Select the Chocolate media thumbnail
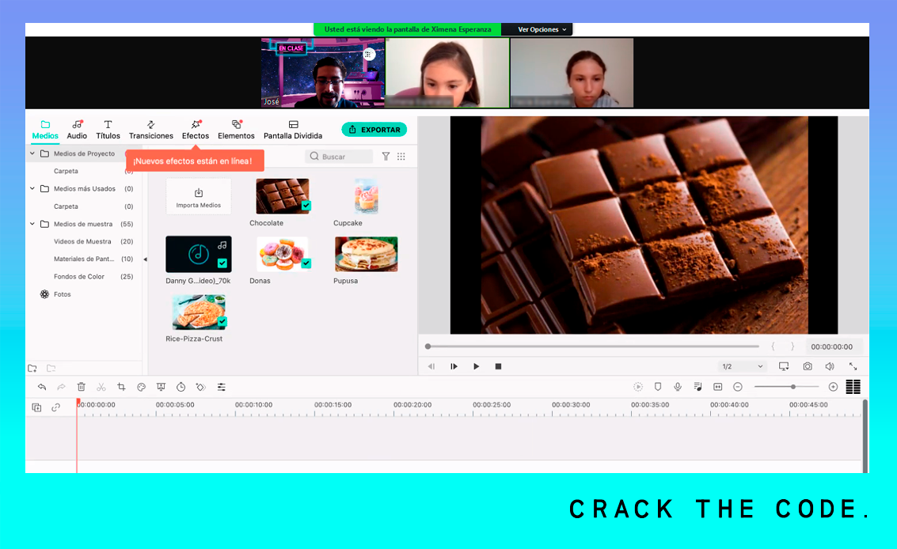The width and height of the screenshot is (897, 549). tap(283, 197)
